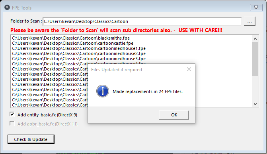267x154 pixels.
Task: Close the FPE Tools window
Action: click(x=256, y=8)
